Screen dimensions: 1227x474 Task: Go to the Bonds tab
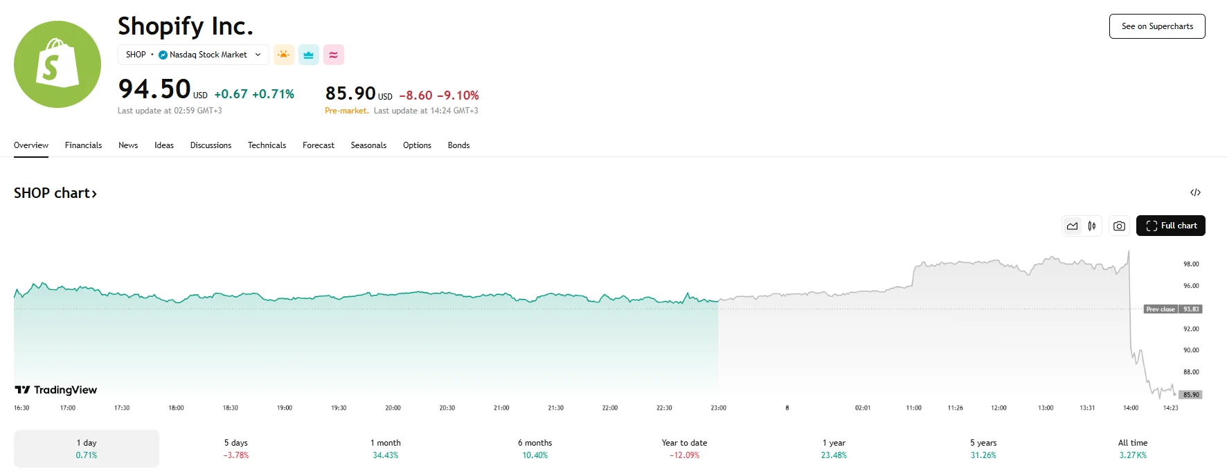(x=458, y=145)
